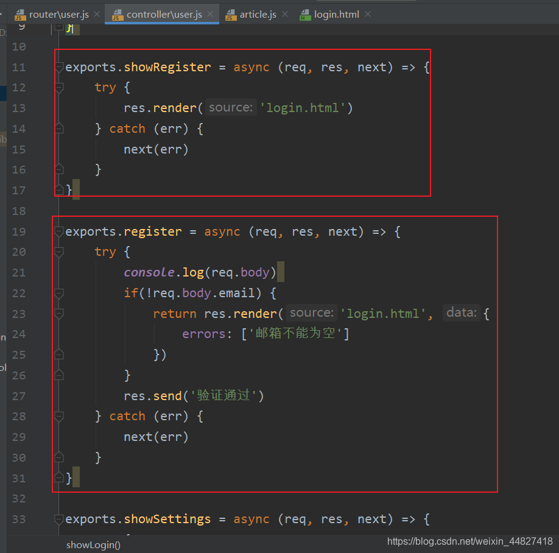The width and height of the screenshot is (559, 553).
Task: Click 'catch' keyword on line 28
Action: (x=127, y=416)
